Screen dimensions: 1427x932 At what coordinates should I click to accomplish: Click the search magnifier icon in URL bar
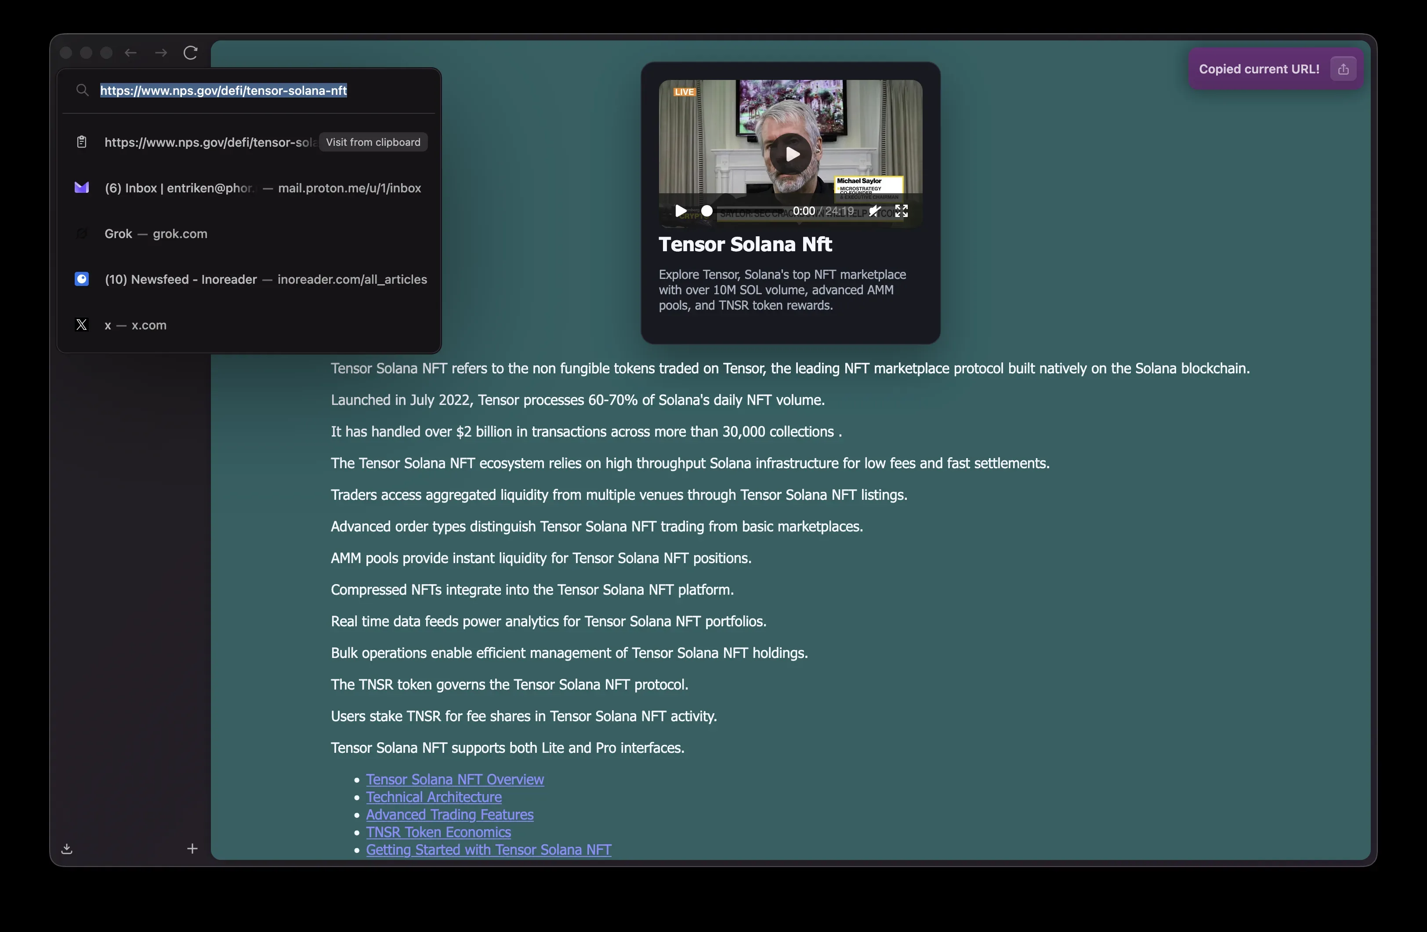[82, 90]
